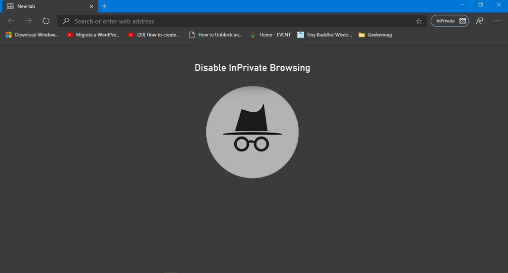
Task: Add page to favorites with the star icon
Action: point(419,21)
